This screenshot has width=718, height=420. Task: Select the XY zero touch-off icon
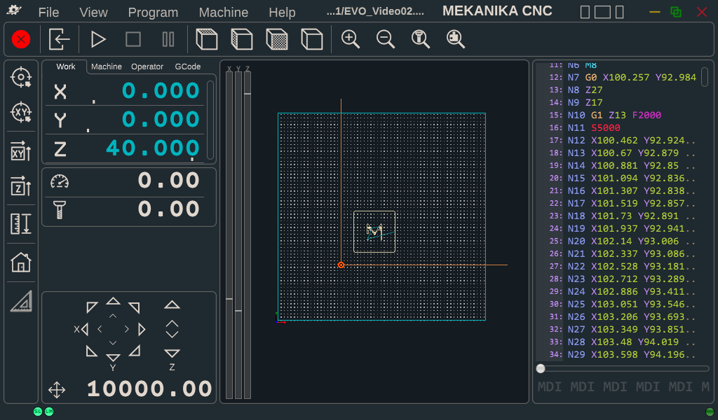21,112
